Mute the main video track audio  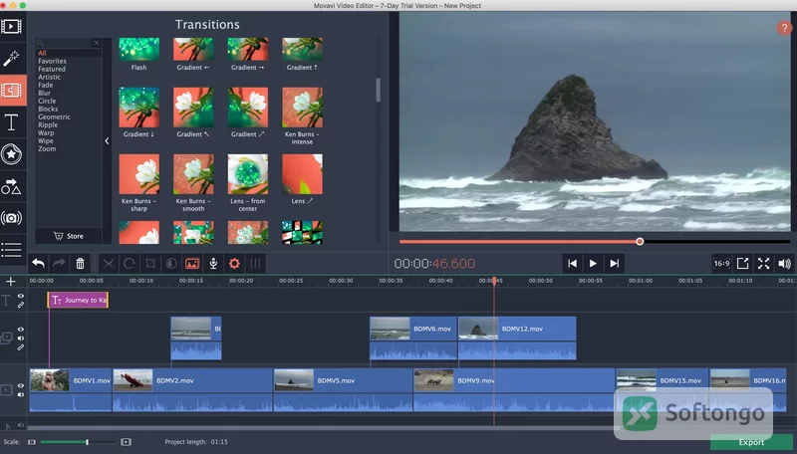(21, 394)
